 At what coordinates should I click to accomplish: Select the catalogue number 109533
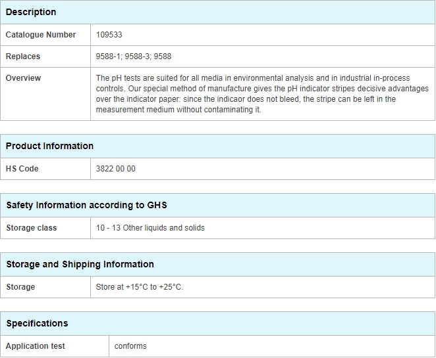[x=109, y=35]
